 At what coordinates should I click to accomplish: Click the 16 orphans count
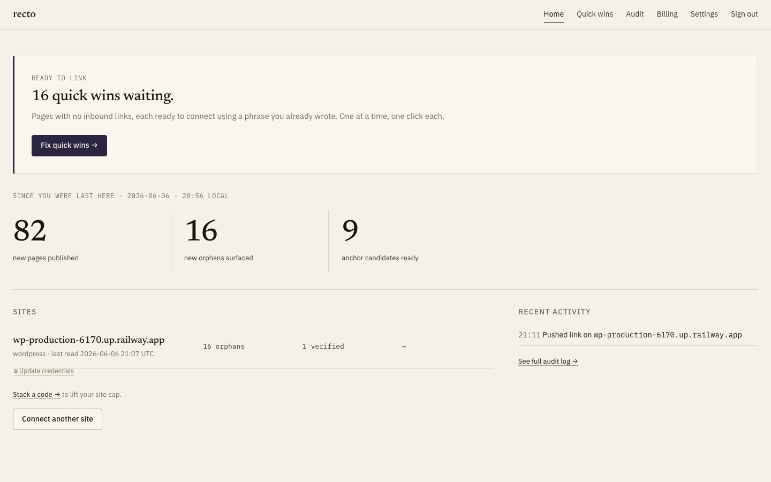(224, 347)
